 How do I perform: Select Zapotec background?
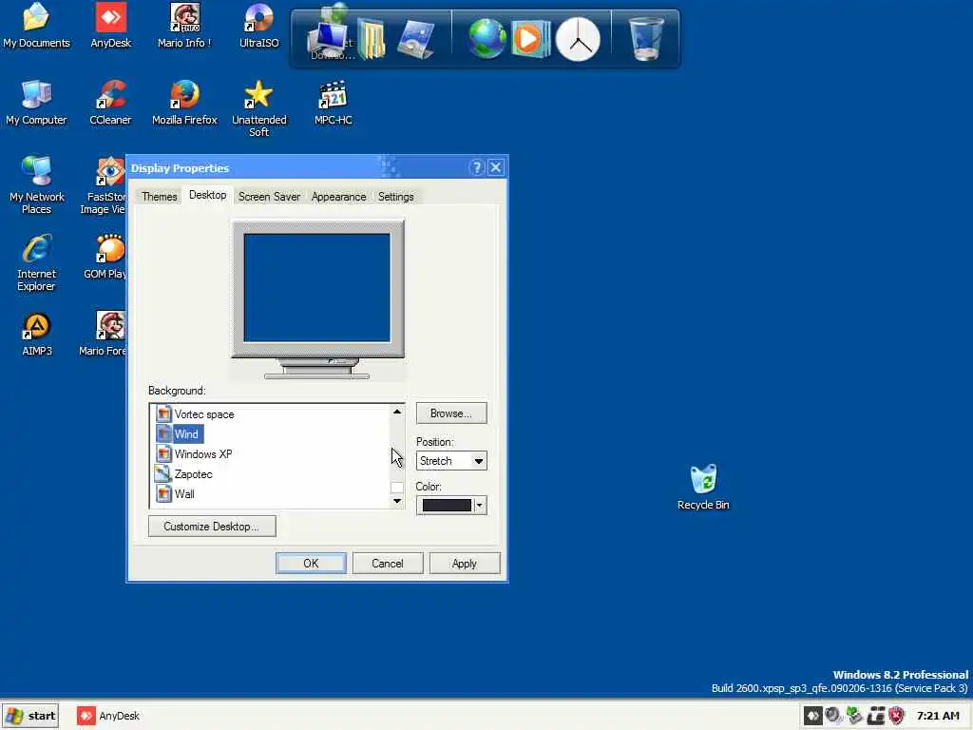[183, 473]
